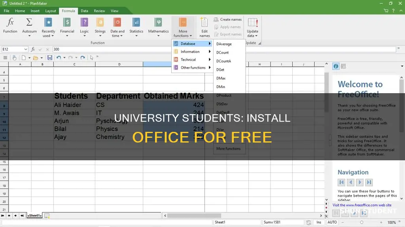Click the hamburger menu icon
This screenshot has height=227, width=405.
coord(5,58)
